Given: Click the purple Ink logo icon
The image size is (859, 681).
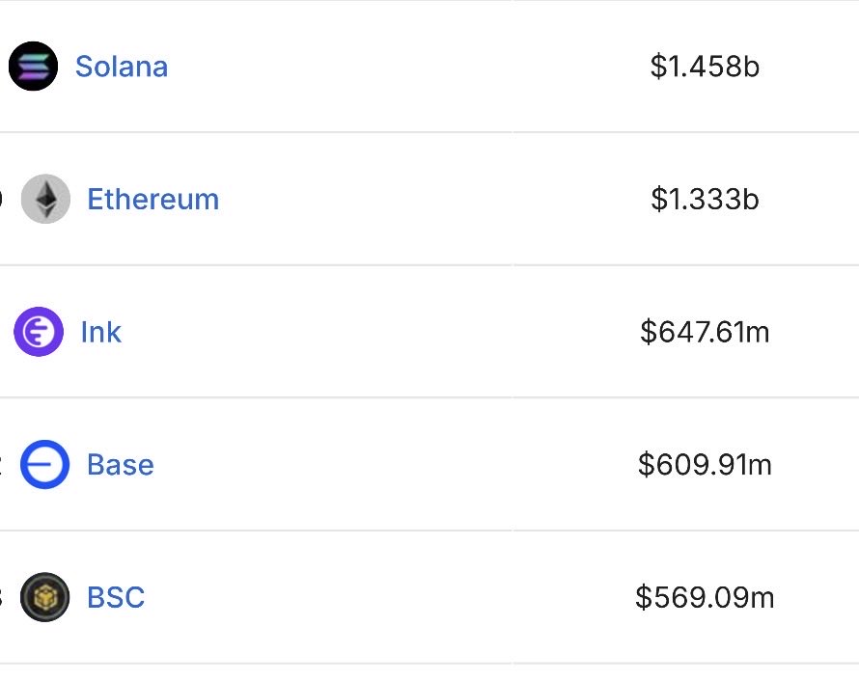Looking at the screenshot, I should click(39, 332).
